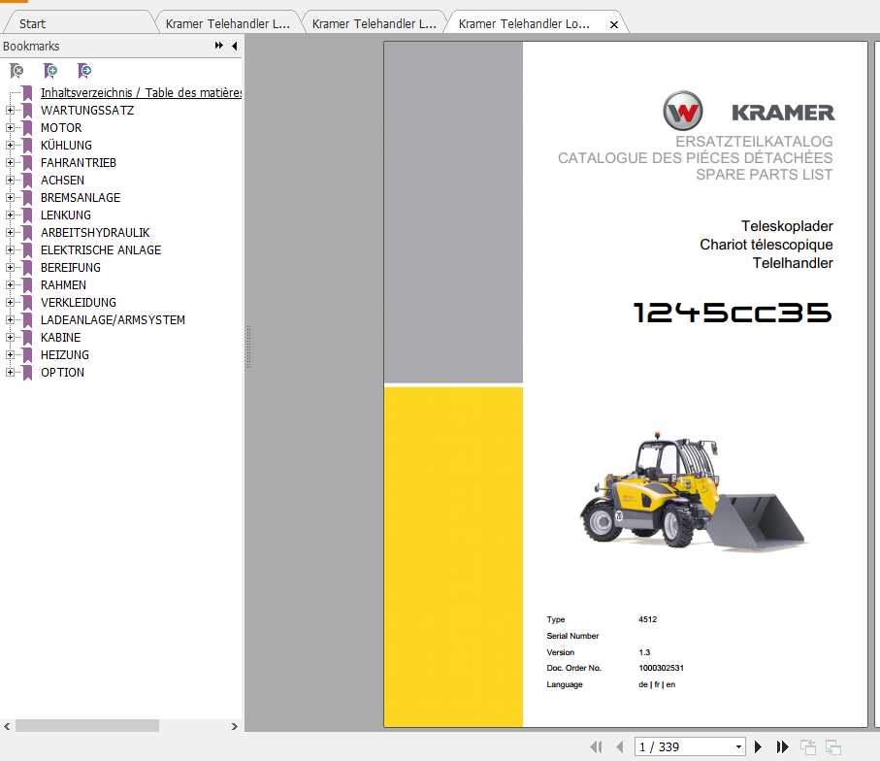Expand the KÜHLUNG bookmark node
This screenshot has height=761, width=880.
[x=10, y=145]
